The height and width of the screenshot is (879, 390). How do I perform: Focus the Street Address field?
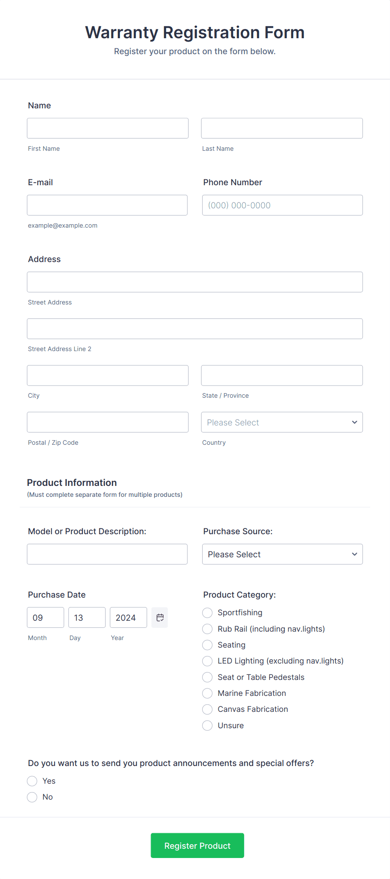pyautogui.click(x=195, y=282)
